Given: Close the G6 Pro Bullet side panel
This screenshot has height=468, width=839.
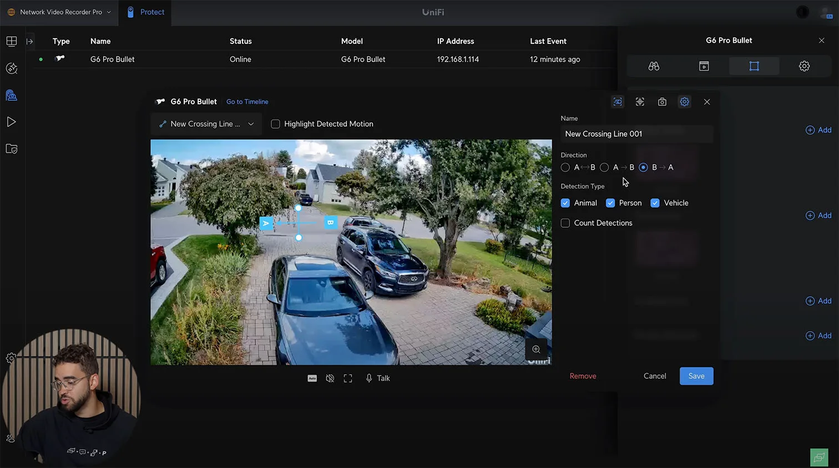Looking at the screenshot, I should click(x=822, y=40).
